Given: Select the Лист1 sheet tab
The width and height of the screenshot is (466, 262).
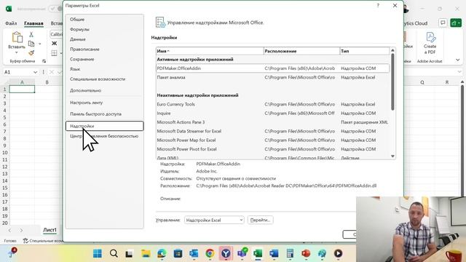Looking at the screenshot, I should click(x=50, y=230).
